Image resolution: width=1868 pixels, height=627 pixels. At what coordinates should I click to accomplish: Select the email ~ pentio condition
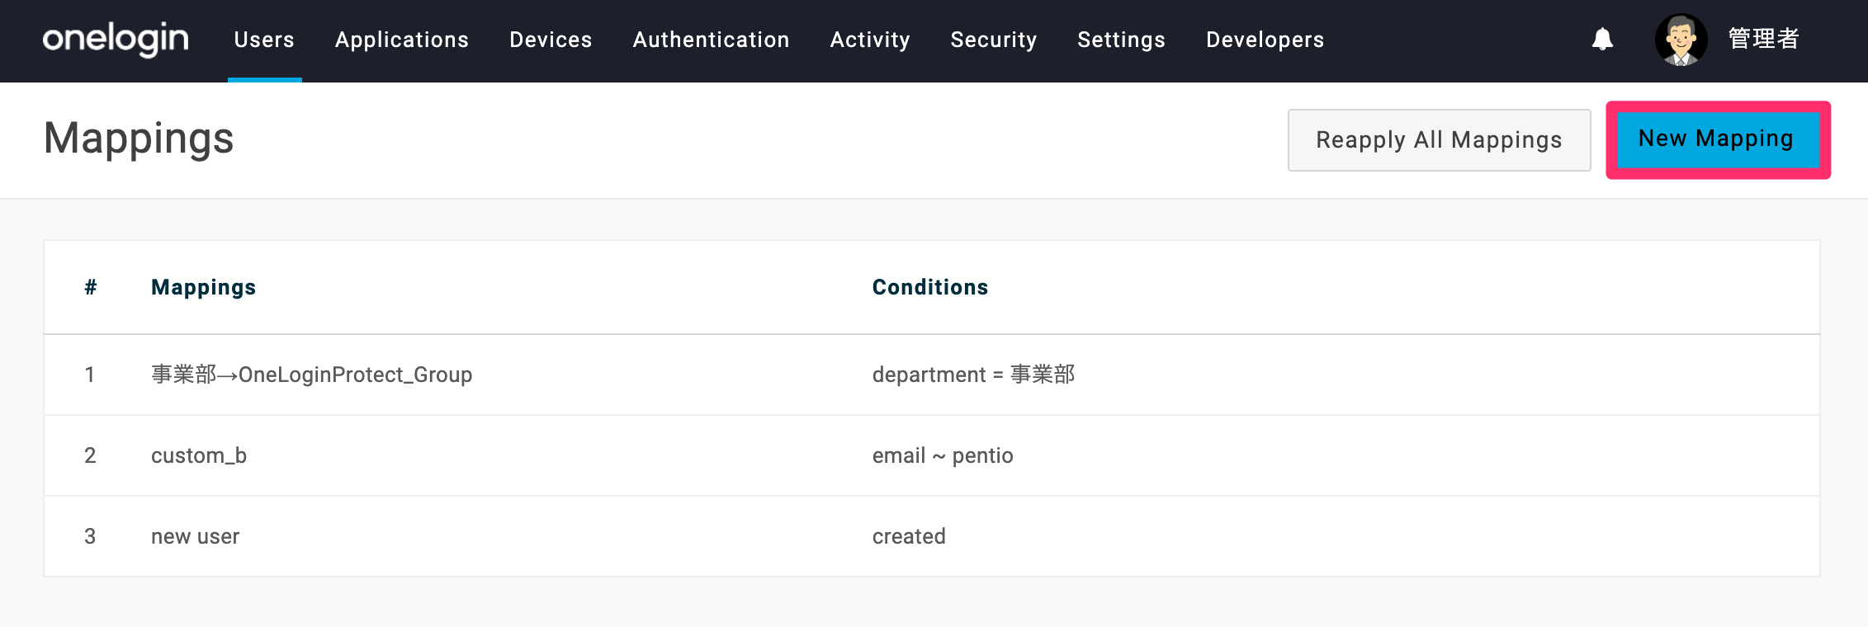tap(942, 455)
